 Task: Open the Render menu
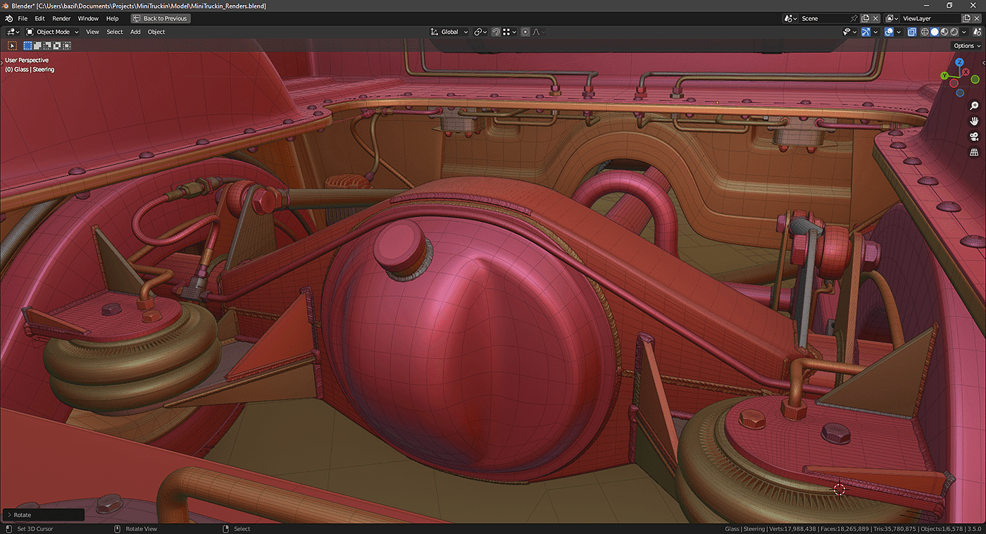tap(61, 18)
